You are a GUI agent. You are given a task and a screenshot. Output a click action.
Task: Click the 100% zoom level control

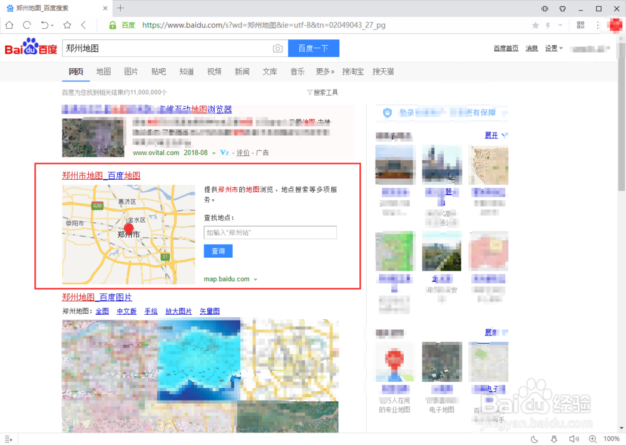pos(611,439)
